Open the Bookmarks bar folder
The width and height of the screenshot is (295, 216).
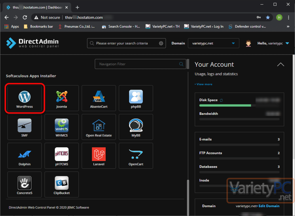(x=39, y=26)
